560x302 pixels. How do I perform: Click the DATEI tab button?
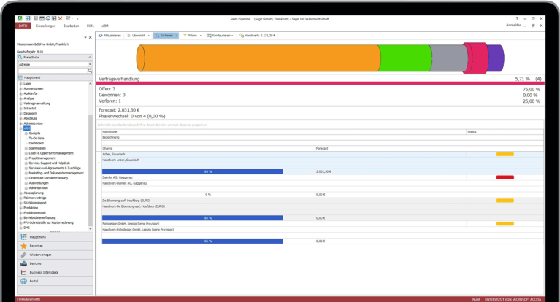(x=23, y=25)
